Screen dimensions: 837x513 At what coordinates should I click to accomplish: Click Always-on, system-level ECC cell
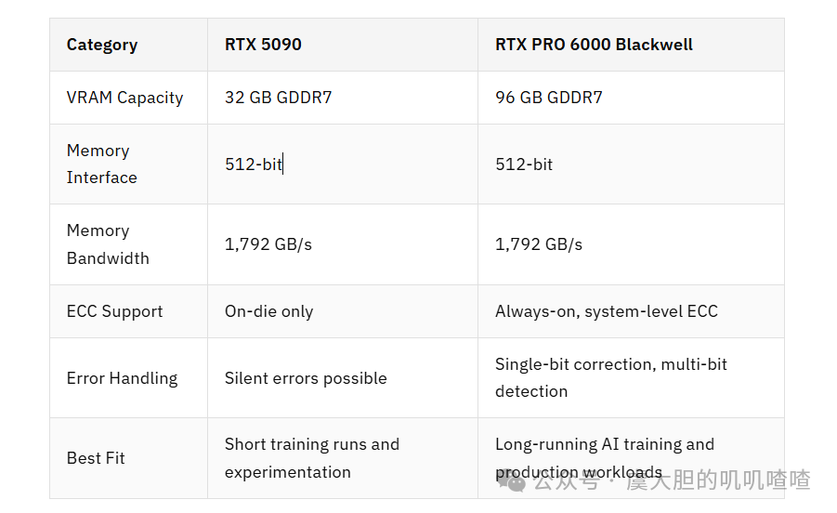(631, 311)
